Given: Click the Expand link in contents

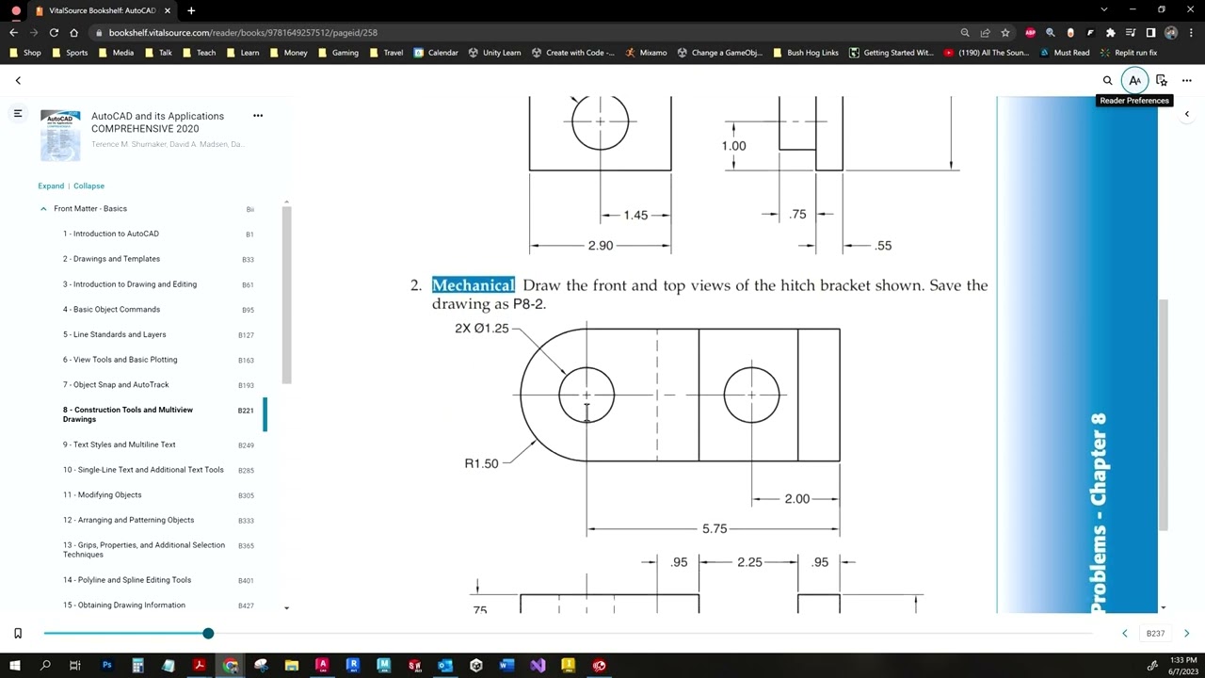Looking at the screenshot, I should [51, 186].
